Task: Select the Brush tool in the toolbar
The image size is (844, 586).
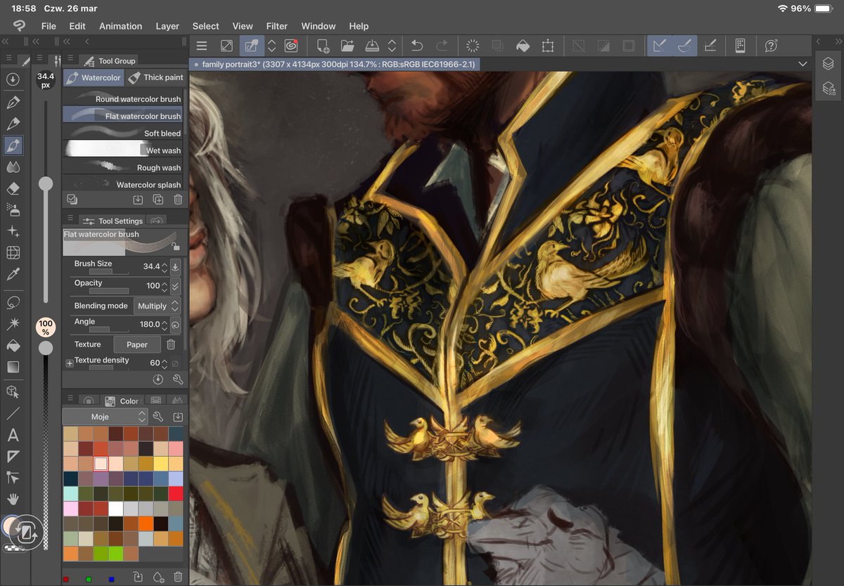Action: coord(13,146)
